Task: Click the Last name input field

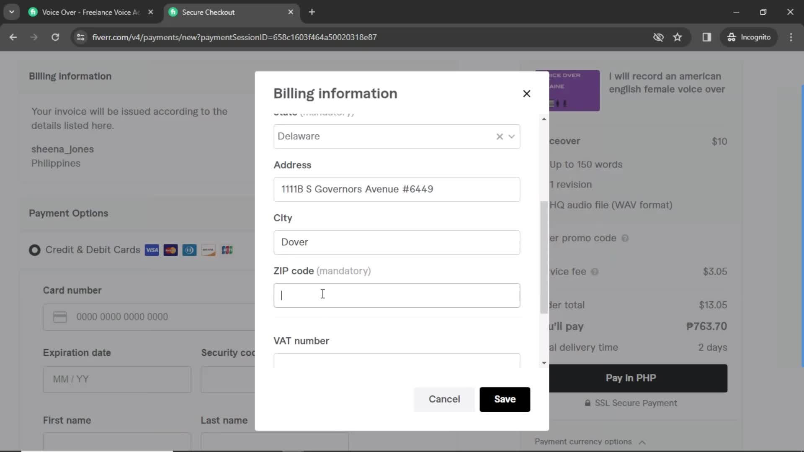Action: pos(275,442)
